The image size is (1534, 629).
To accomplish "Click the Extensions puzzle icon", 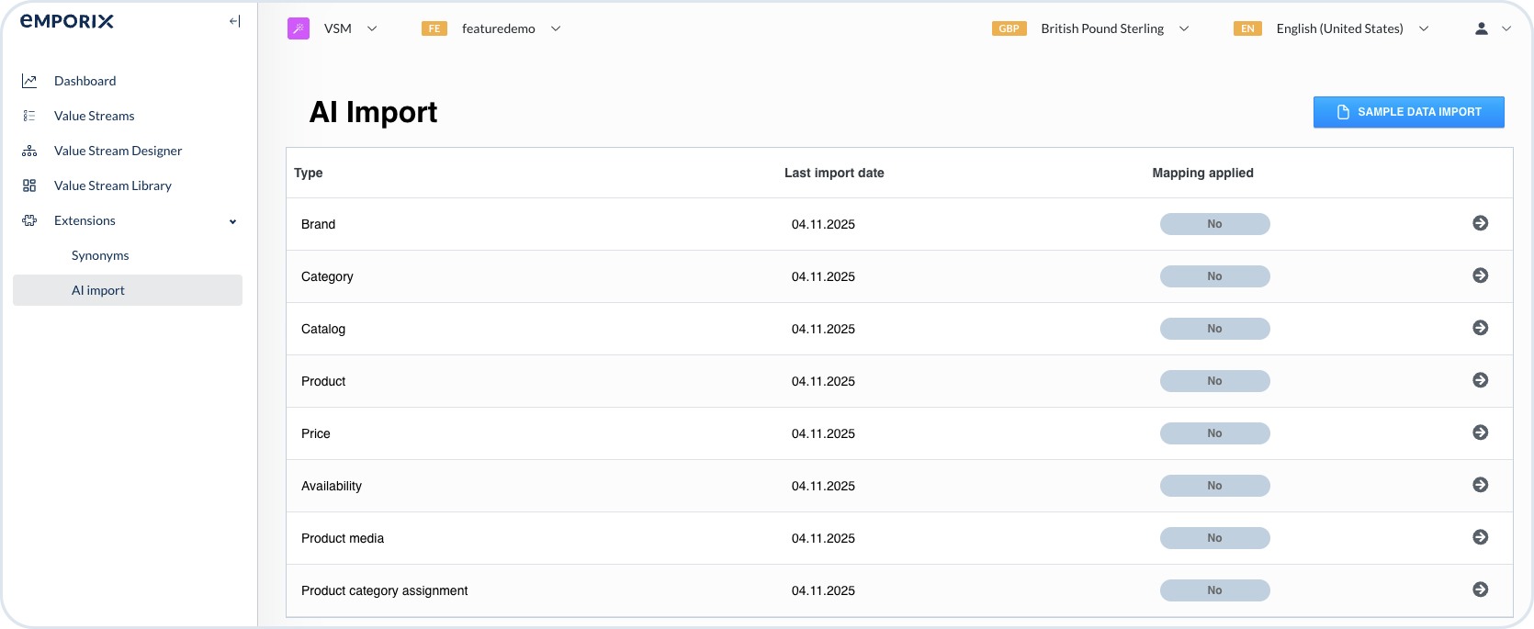I will (29, 220).
